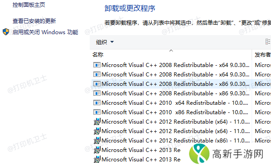Click the icon of the non-highlighted 2008 x86 row

tap(97, 94)
